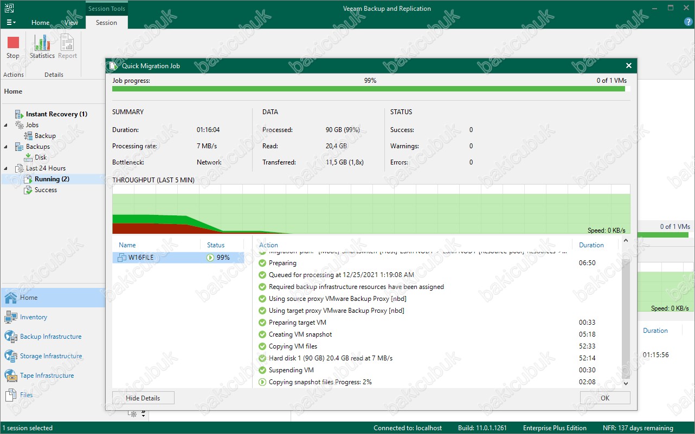
Task: Select Instant Recovery (1) node
Action: point(56,114)
